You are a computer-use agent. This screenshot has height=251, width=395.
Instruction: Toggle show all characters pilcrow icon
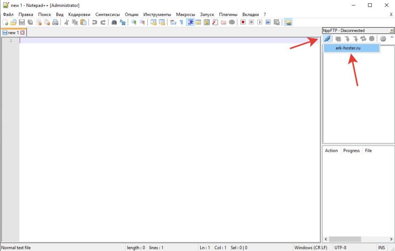(x=181, y=22)
